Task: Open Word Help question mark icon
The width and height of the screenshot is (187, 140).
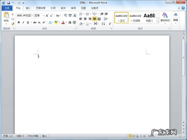Action: point(183,8)
